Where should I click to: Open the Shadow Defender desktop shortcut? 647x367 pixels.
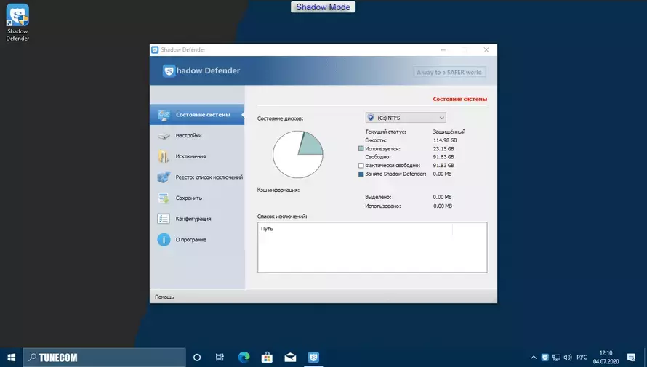point(17,23)
